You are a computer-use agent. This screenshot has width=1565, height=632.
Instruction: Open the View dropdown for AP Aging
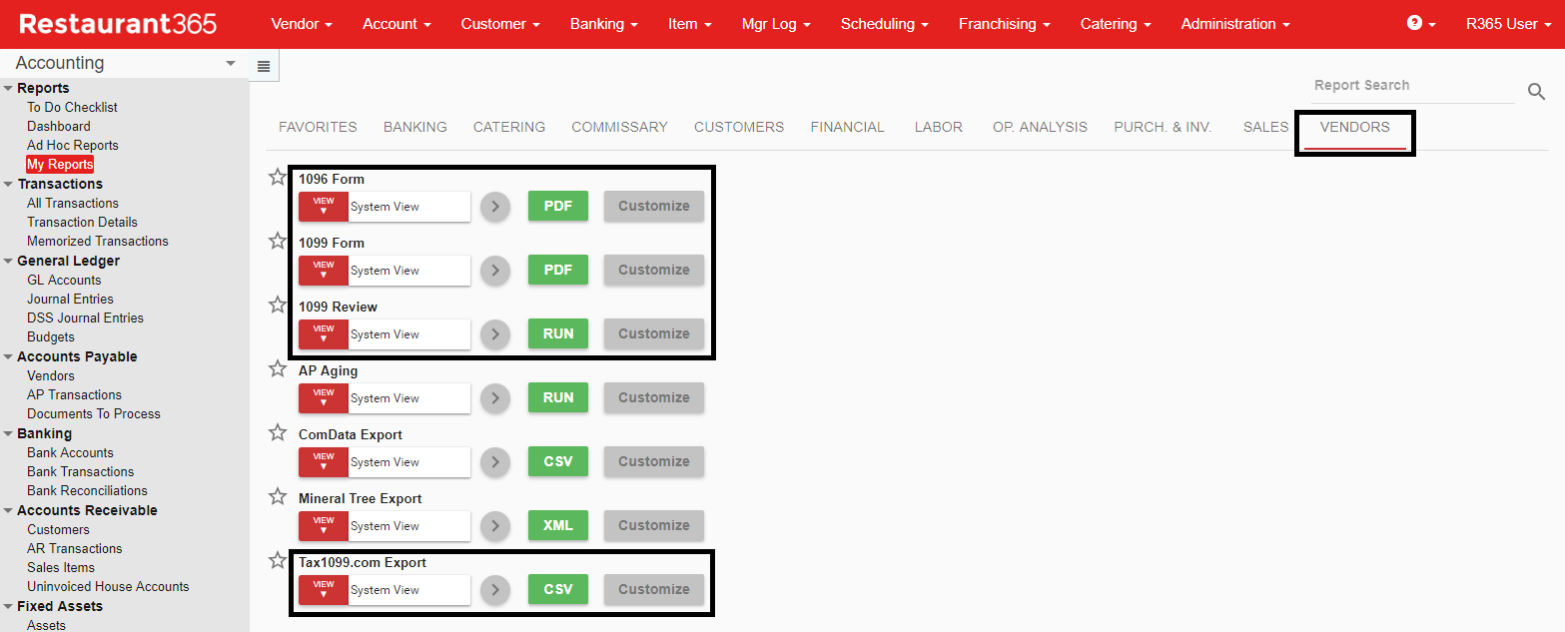pos(324,398)
